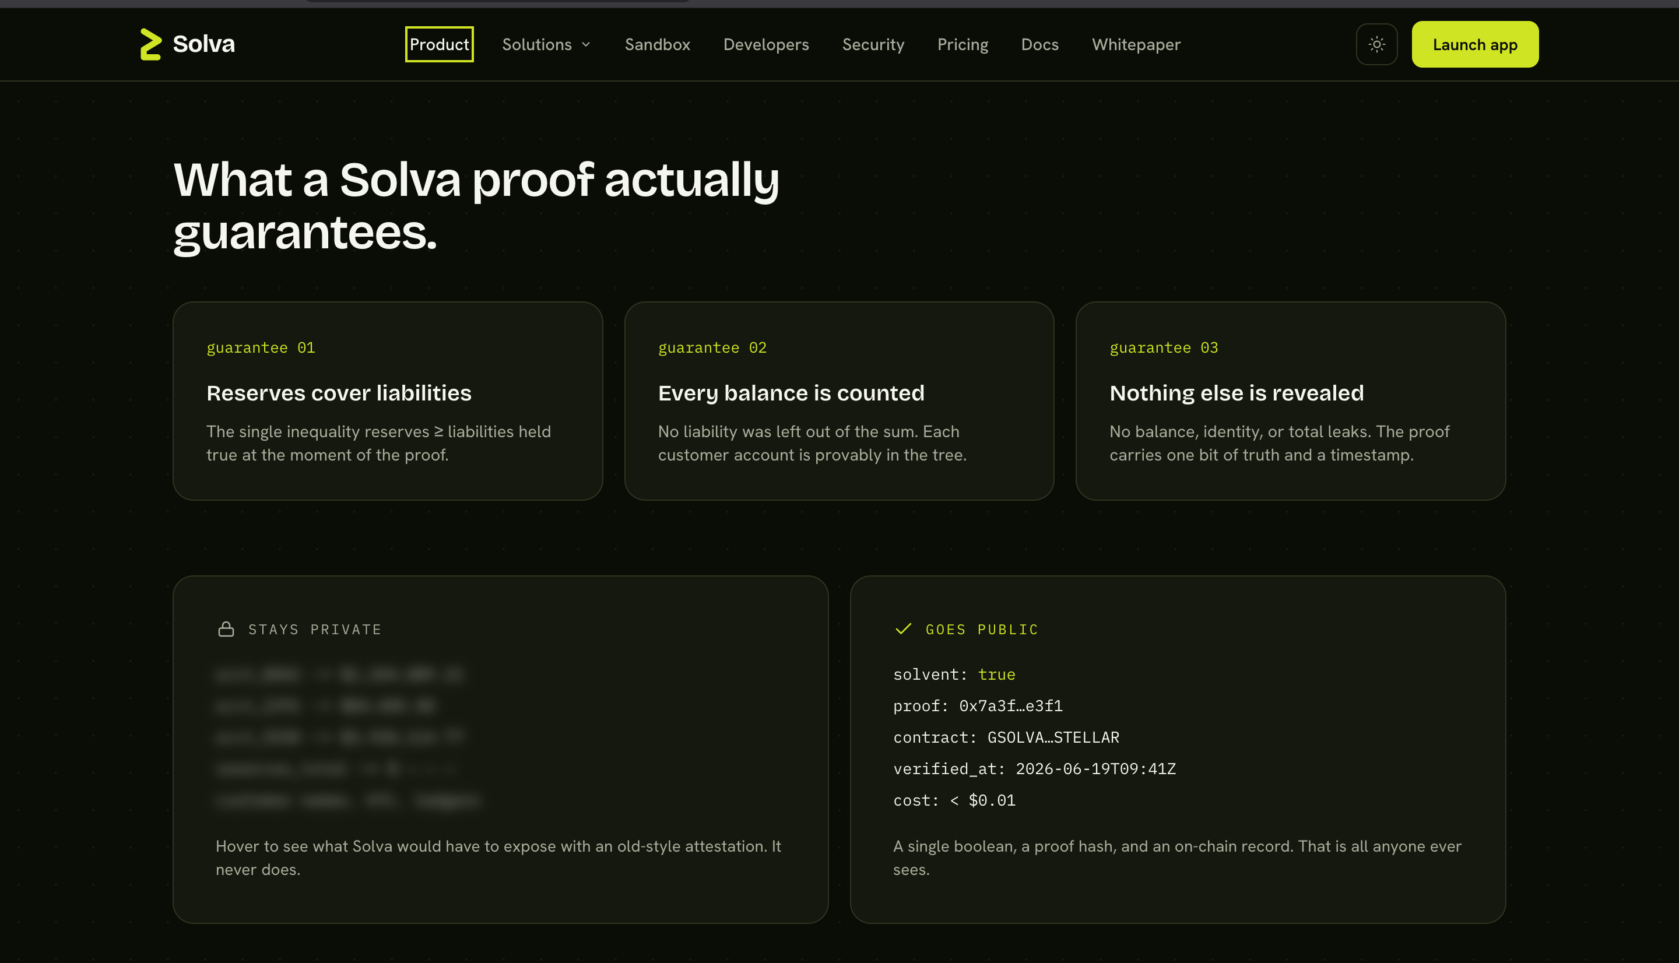This screenshot has height=963, width=1679.
Task: Click the proof hash 0x7a3f…e3f1
Action: click(1010, 706)
